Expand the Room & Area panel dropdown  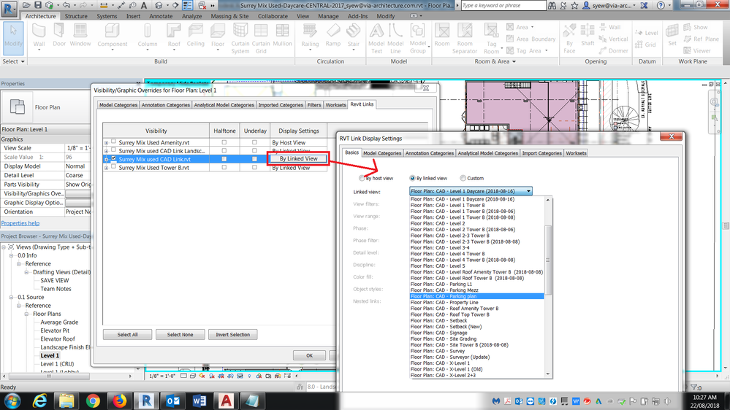pyautogui.click(x=495, y=61)
